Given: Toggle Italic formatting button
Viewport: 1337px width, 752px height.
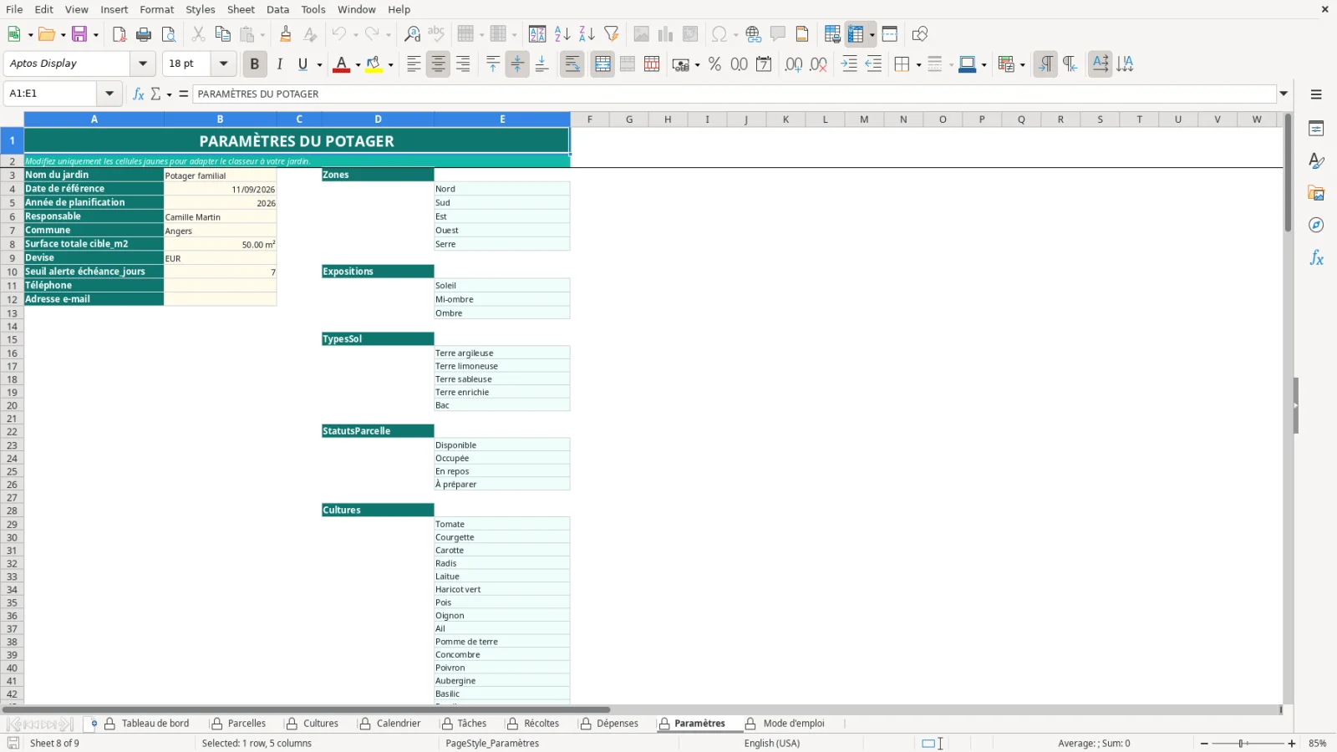Looking at the screenshot, I should point(279,64).
